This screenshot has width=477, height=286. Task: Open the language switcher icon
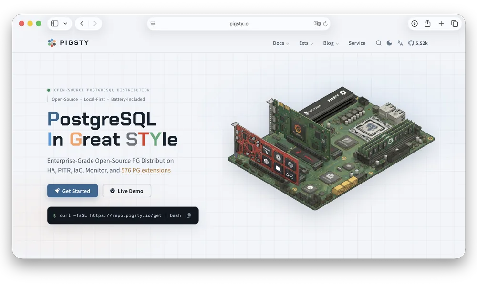(x=400, y=43)
